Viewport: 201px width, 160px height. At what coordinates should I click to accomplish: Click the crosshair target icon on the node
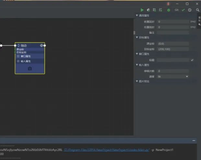41,46
